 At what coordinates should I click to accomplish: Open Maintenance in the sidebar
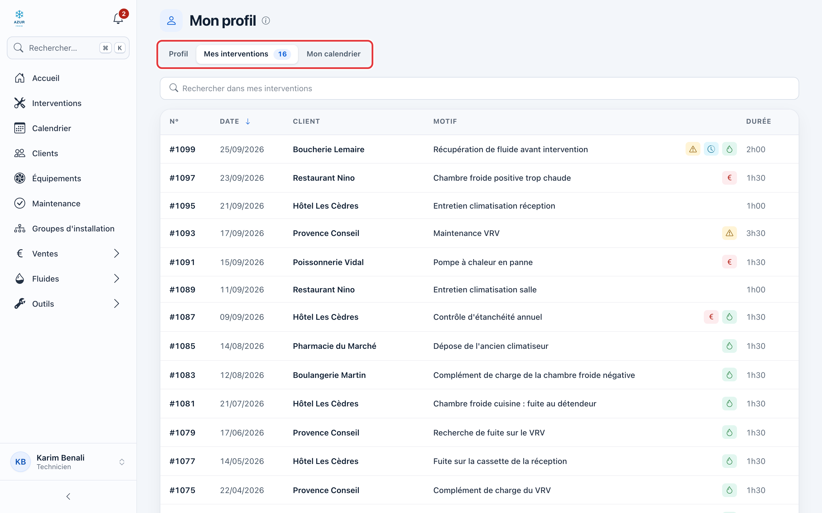pos(68,203)
